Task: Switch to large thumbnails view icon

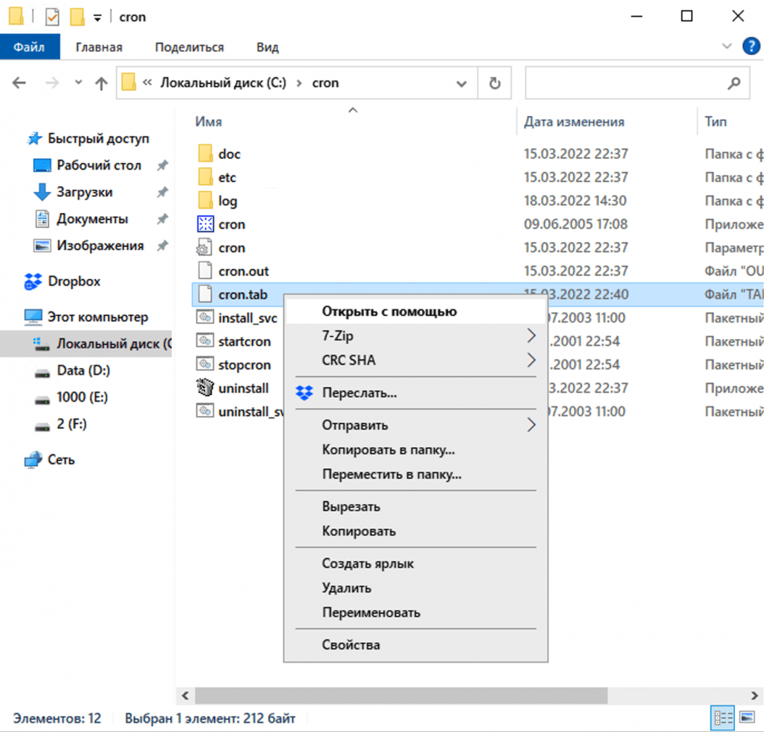Action: (x=746, y=718)
